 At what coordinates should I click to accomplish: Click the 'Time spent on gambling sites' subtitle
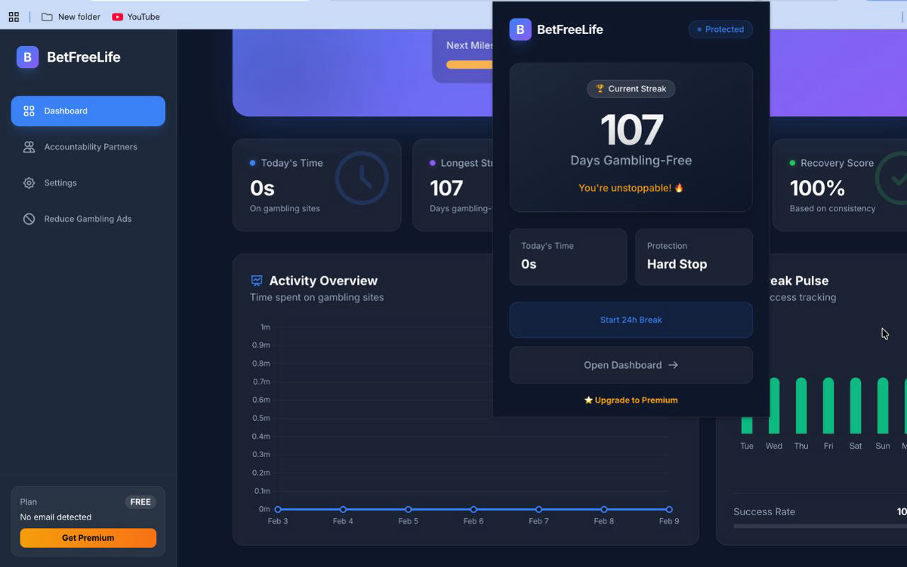point(317,298)
